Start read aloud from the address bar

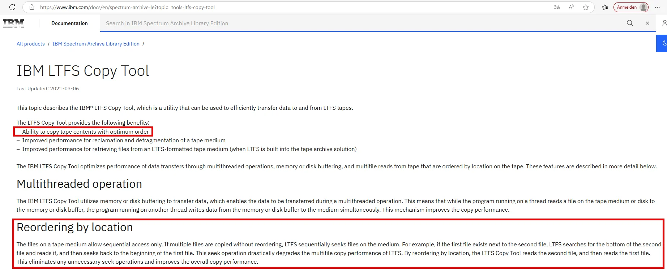[571, 7]
